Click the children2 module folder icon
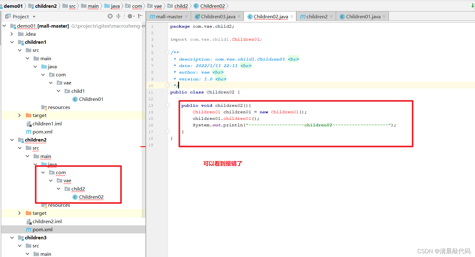 click(x=21, y=140)
